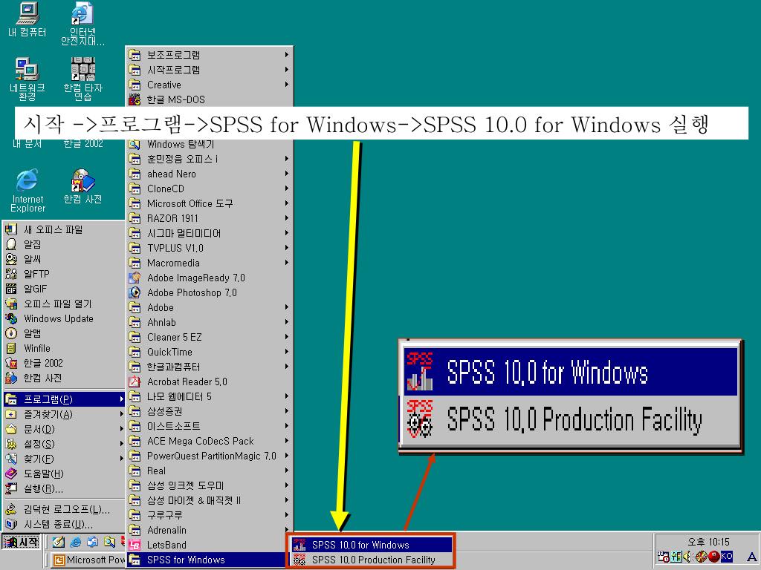The height and width of the screenshot is (570, 761).
Task: Click the KO language indicator in tray
Action: click(x=726, y=557)
